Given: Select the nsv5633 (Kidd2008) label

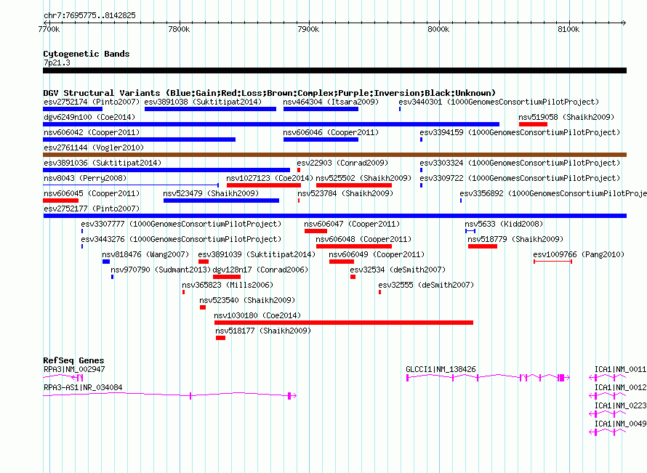Looking at the screenshot, I should (504, 224).
